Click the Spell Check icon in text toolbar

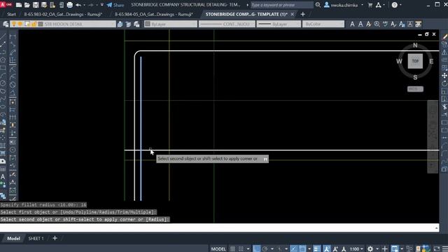(x=386, y=24)
